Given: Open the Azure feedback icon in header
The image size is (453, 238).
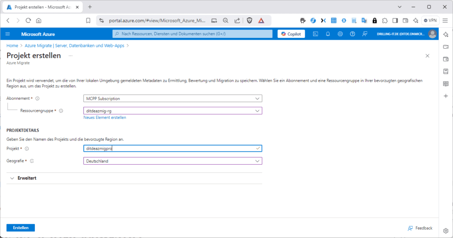Looking at the screenshot, I should point(365,34).
